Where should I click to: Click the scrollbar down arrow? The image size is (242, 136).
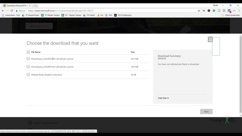tap(240, 116)
